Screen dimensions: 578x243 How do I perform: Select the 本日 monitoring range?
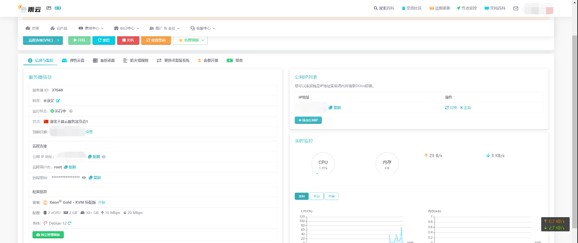coord(316,196)
